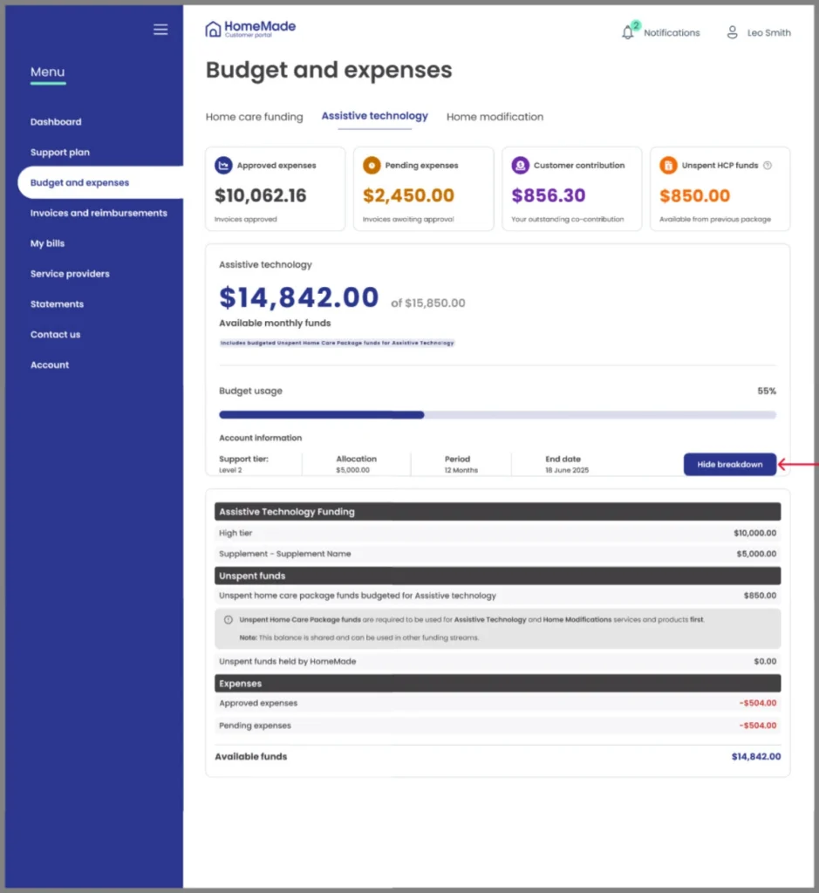Click the Budget usage progress bar
The width and height of the screenshot is (819, 893).
[x=497, y=415]
